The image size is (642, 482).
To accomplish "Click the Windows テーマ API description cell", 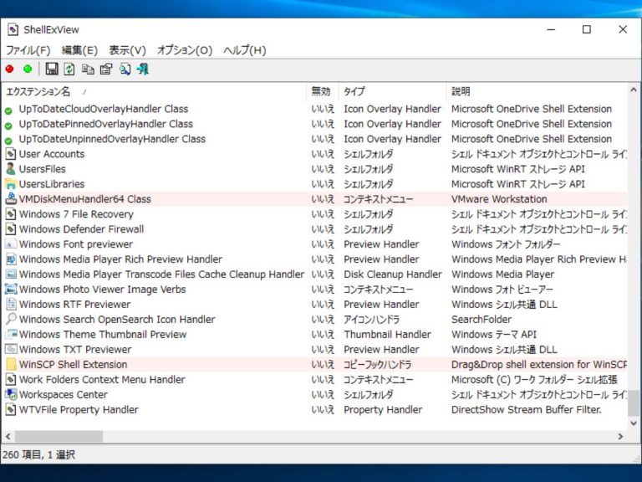I will click(494, 335).
